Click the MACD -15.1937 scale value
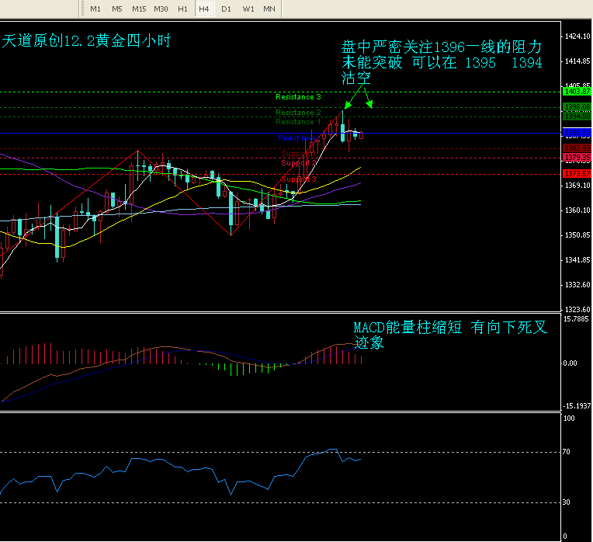The image size is (593, 542). point(577,406)
